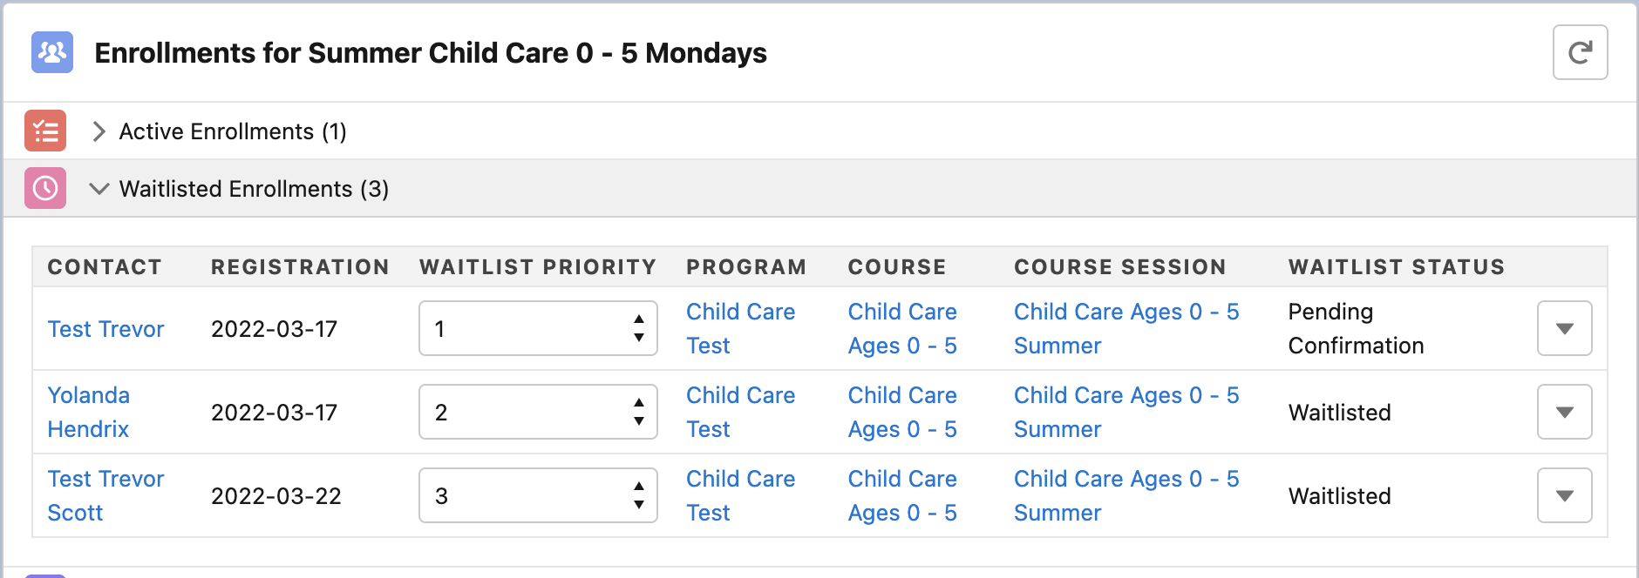Click the Enrollments group icon in the header
Viewport: 1639px width, 578px height.
51,53
